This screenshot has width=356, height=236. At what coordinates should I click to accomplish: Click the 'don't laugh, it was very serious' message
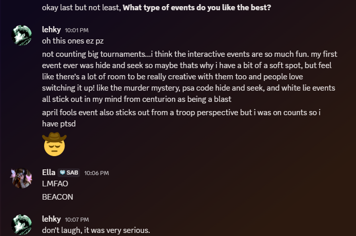[x=96, y=230]
